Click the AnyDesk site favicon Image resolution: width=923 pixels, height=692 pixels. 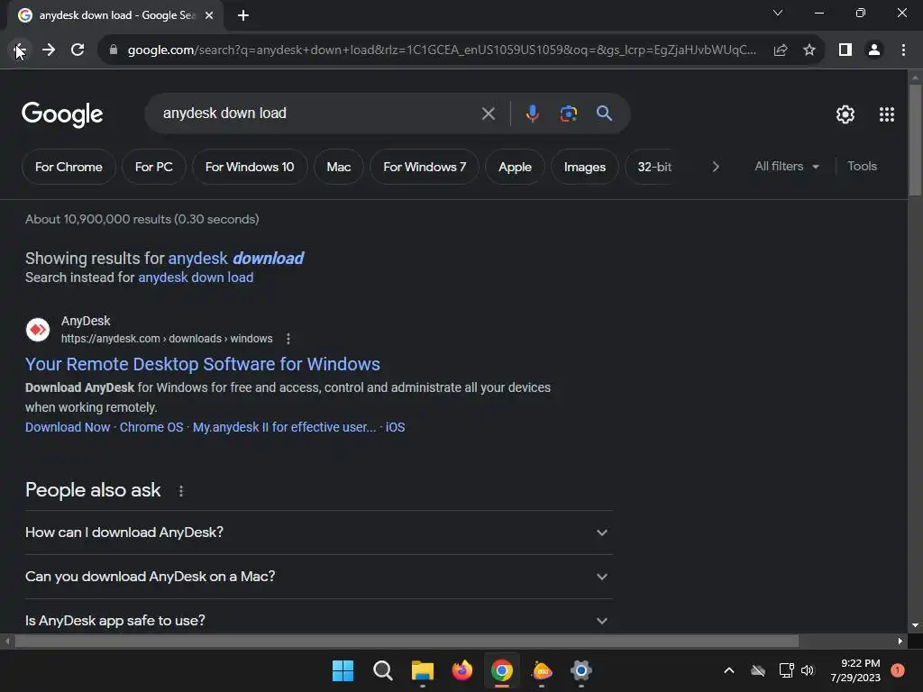(x=38, y=330)
